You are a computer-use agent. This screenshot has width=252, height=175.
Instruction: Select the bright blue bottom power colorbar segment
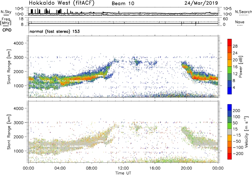(x=230, y=91)
